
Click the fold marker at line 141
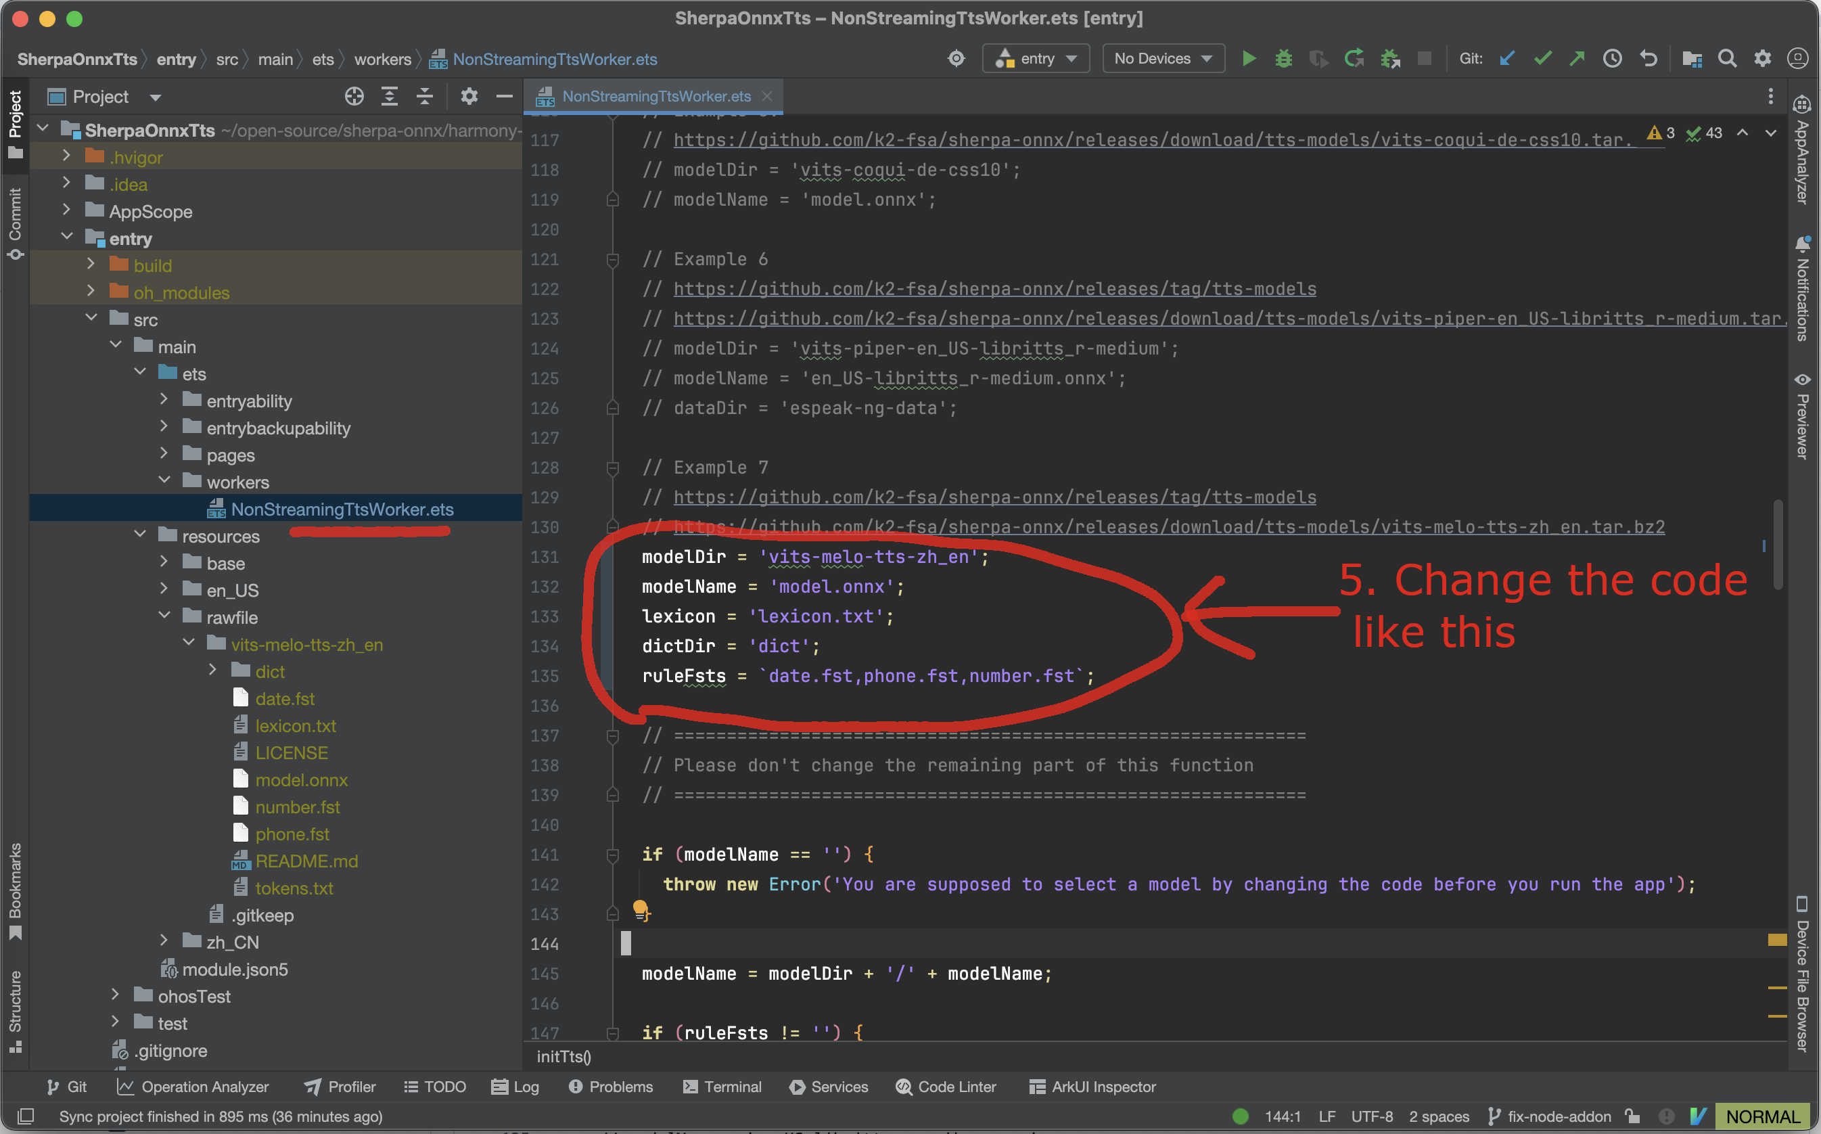click(612, 855)
